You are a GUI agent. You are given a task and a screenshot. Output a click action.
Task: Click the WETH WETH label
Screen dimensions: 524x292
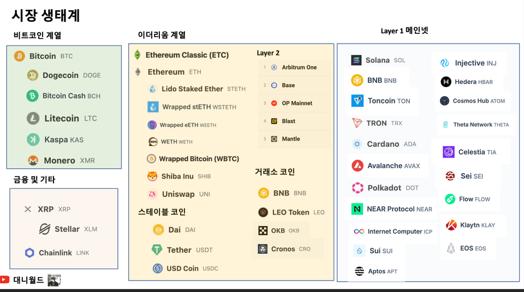(x=176, y=142)
